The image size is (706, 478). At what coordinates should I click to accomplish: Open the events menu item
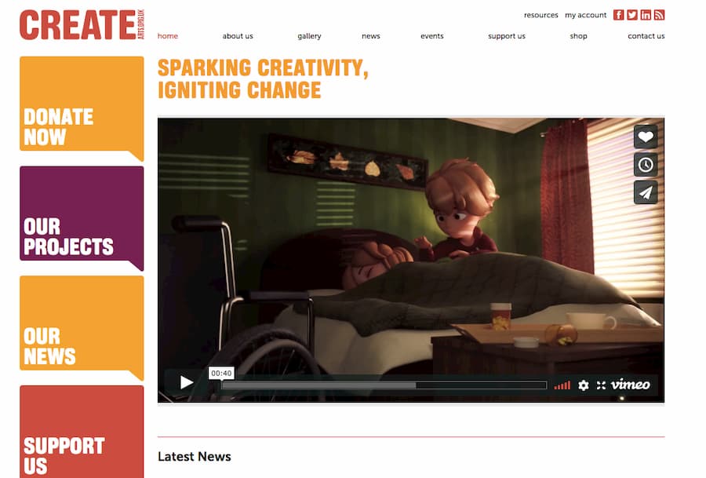[431, 36]
